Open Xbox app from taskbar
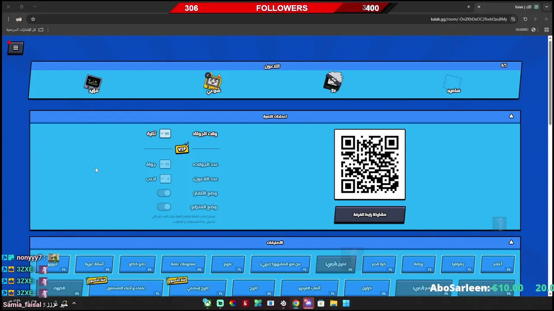554x311 pixels. (x=208, y=303)
